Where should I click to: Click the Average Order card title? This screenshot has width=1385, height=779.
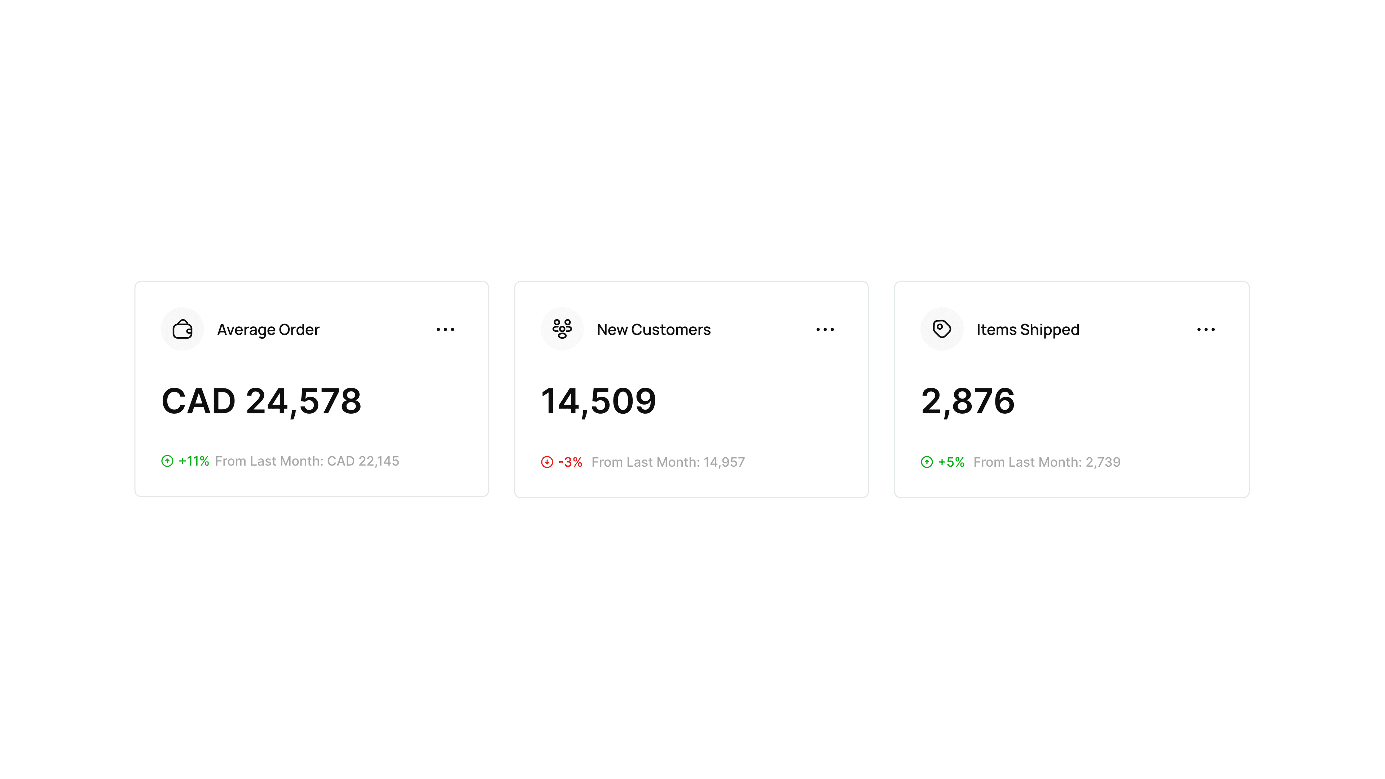click(x=268, y=330)
